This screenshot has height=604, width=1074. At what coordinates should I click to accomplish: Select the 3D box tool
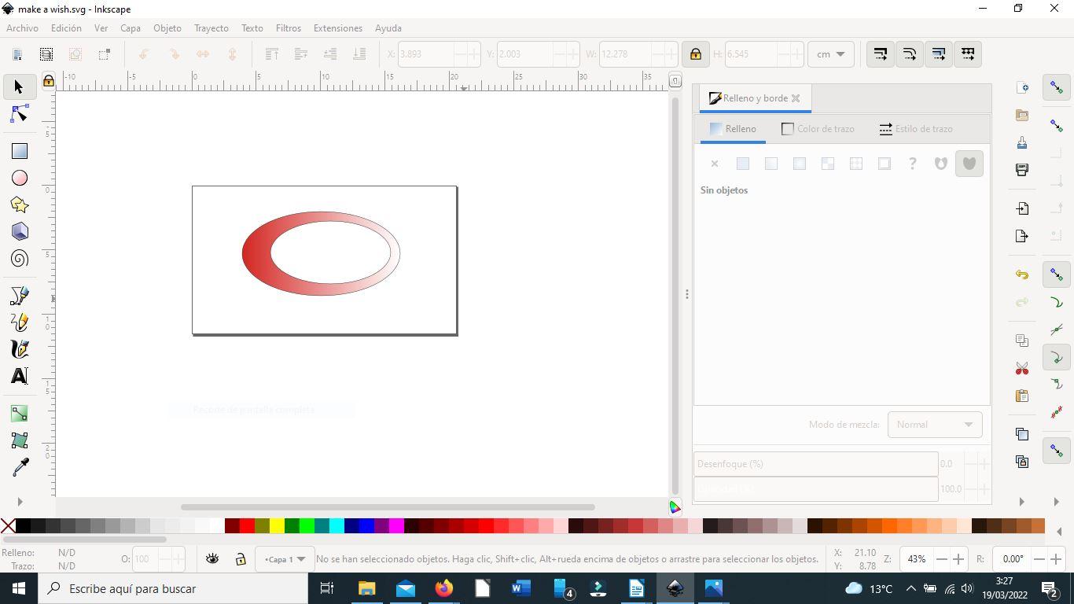tap(19, 232)
